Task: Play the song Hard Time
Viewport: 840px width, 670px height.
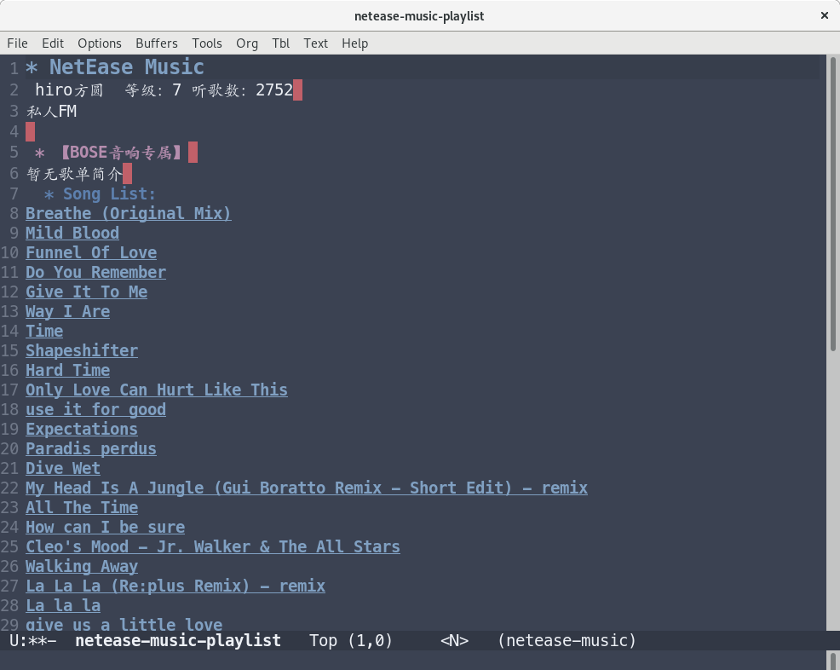Action: (x=67, y=371)
